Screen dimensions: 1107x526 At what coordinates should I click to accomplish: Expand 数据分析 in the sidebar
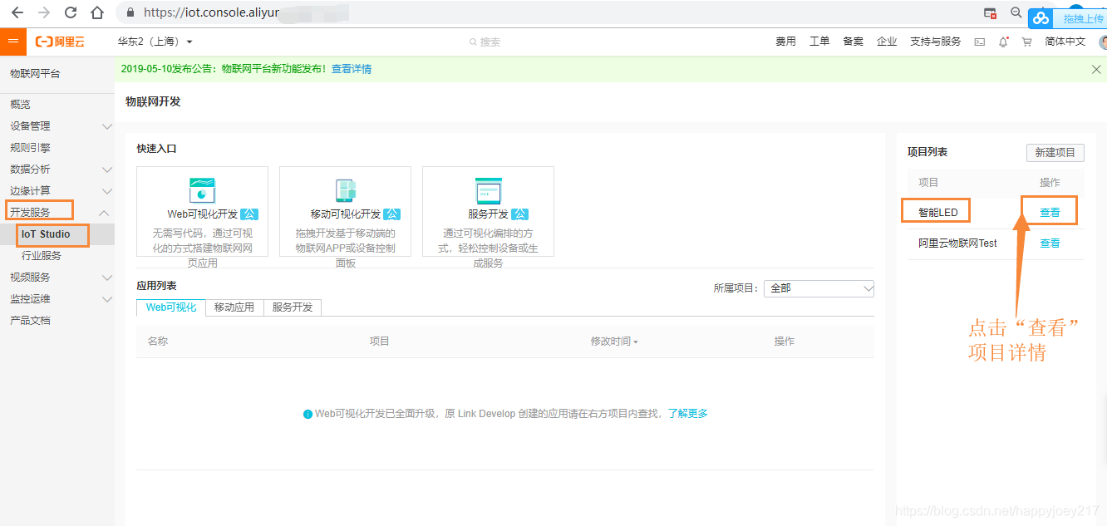pyautogui.click(x=106, y=170)
